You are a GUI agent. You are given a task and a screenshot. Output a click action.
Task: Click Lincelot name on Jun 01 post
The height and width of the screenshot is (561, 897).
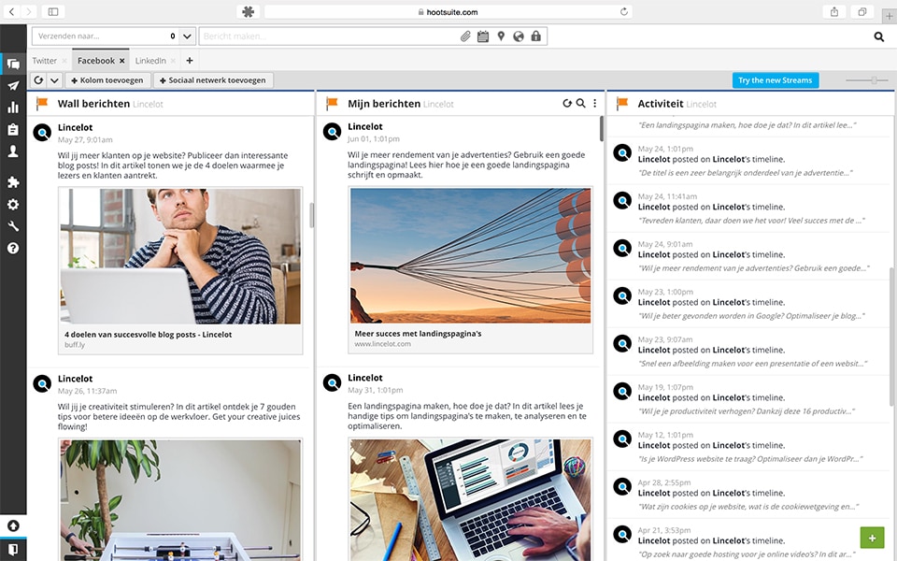[x=365, y=126]
